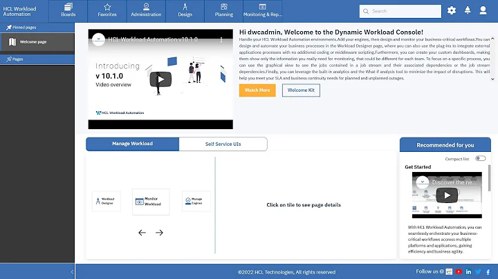Switch to the Manage Workload tab
The image size is (498, 279).
[x=132, y=144]
